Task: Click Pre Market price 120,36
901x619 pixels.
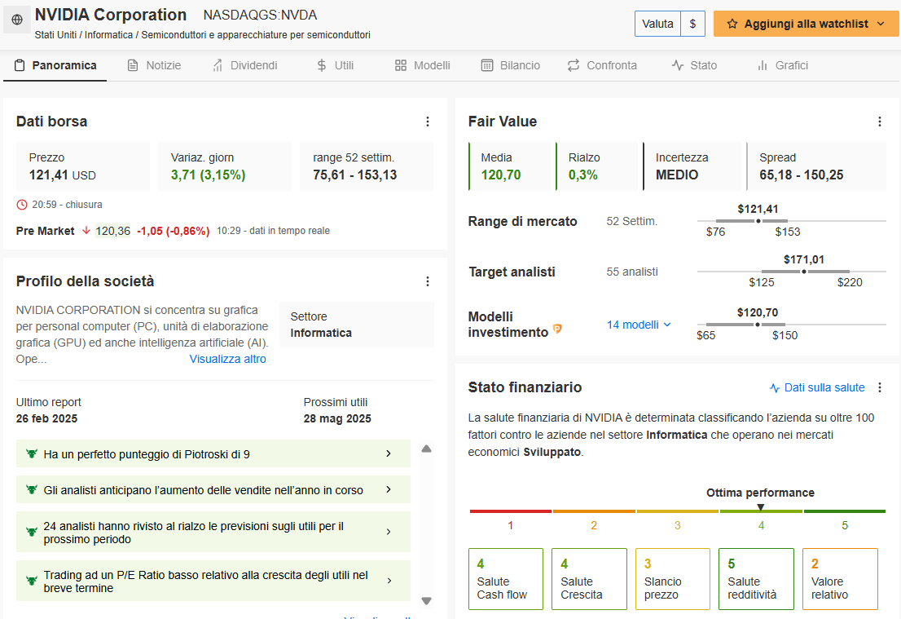Action: [112, 231]
